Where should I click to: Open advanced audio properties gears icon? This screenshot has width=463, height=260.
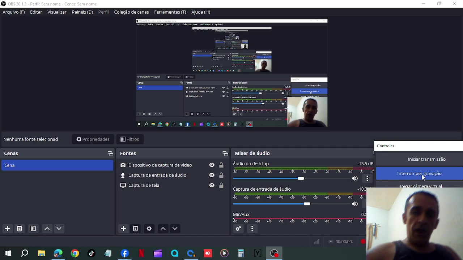point(238,229)
